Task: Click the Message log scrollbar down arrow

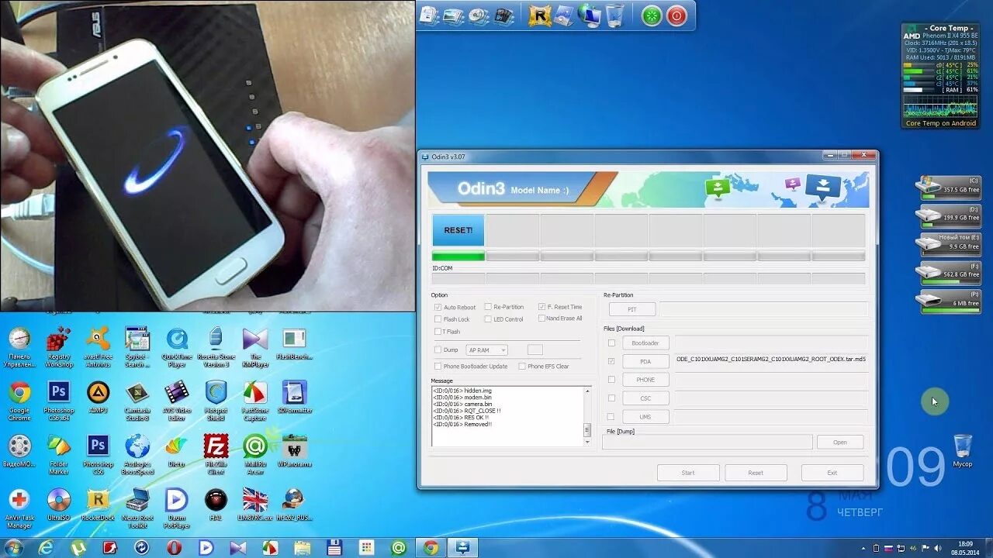Action: [x=586, y=442]
